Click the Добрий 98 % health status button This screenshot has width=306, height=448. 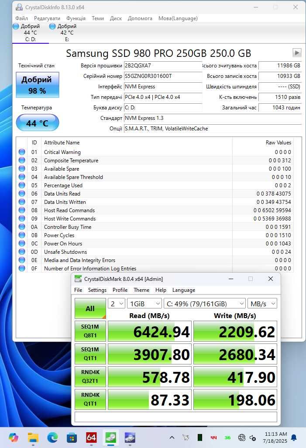pyautogui.click(x=38, y=85)
